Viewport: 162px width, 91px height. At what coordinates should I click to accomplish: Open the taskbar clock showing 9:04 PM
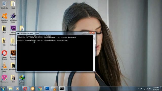156,89
